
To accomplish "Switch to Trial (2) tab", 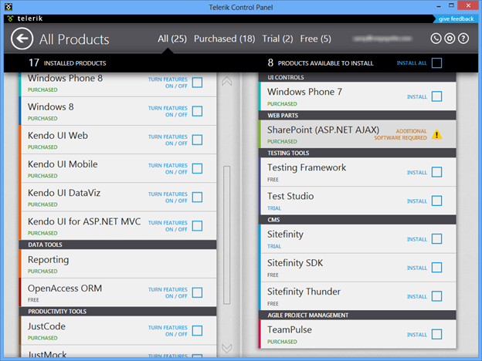I will [277, 39].
